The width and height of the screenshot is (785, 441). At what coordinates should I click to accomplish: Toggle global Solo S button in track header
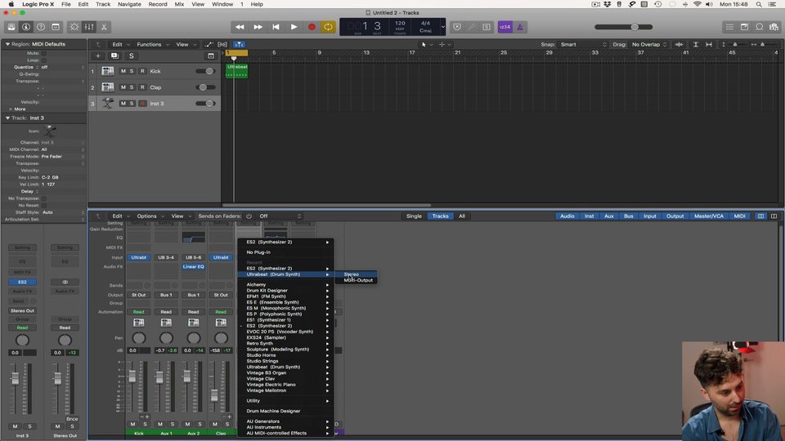point(131,56)
